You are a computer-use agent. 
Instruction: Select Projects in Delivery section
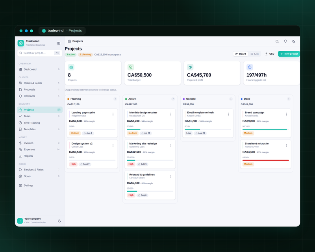click(x=40, y=110)
